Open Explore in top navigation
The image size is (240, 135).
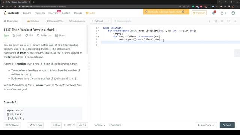coord(27,13)
